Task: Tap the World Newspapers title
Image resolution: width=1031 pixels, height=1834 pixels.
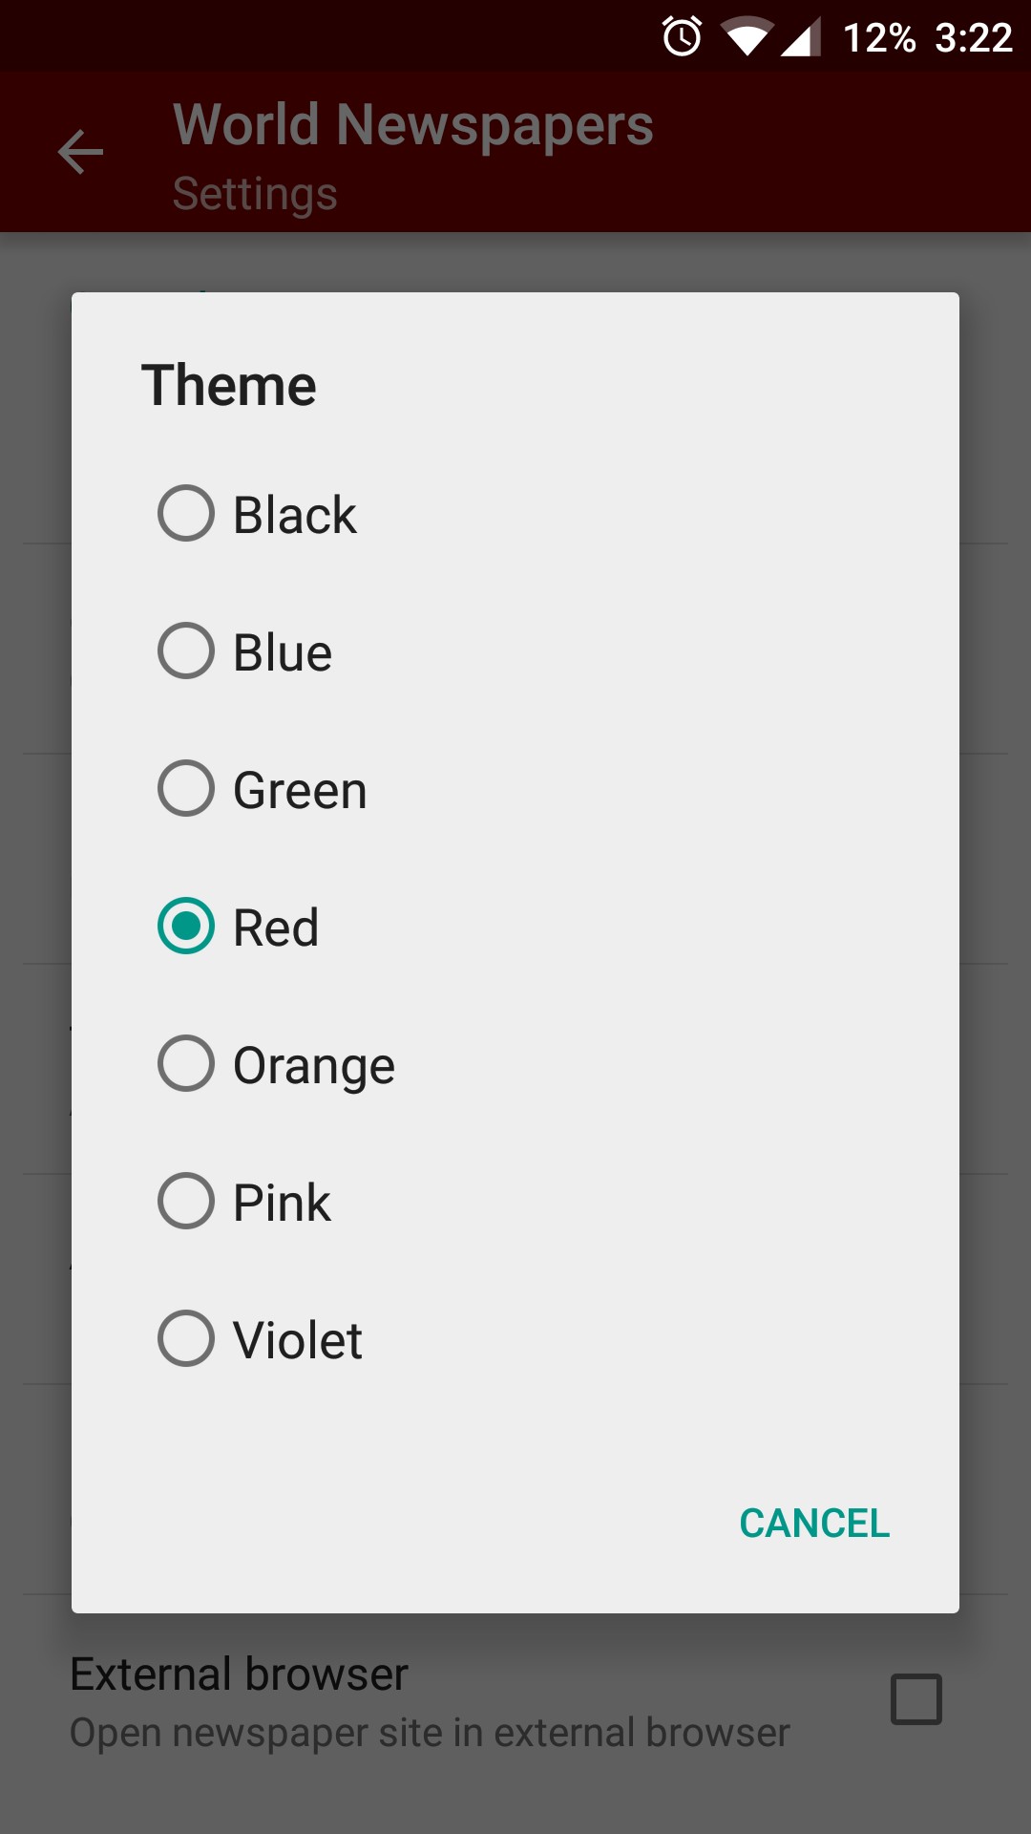Action: coord(413,125)
